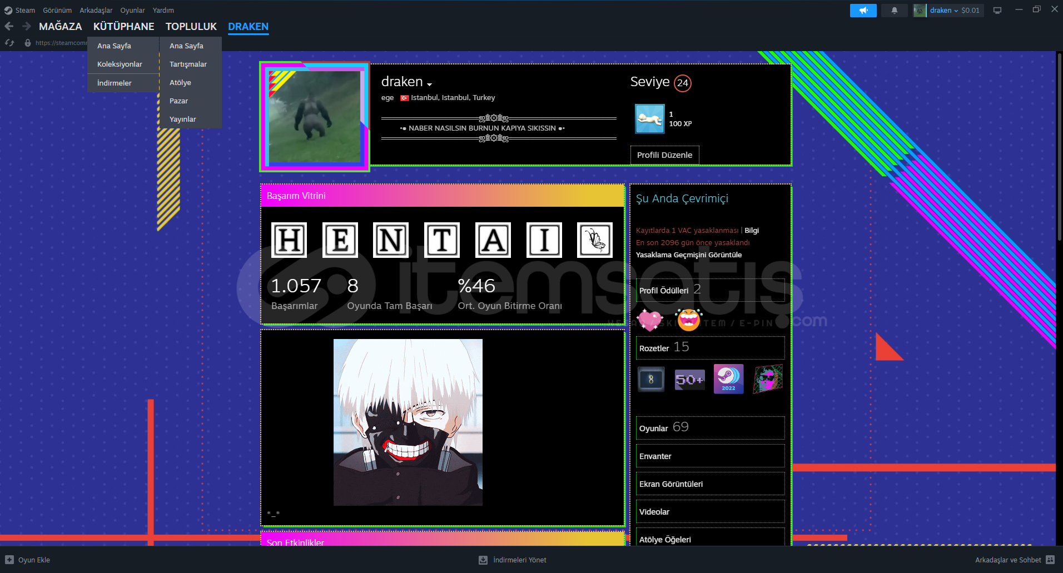The width and height of the screenshot is (1063, 573).
Task: Go to the MAĞAZA tab
Action: point(60,26)
